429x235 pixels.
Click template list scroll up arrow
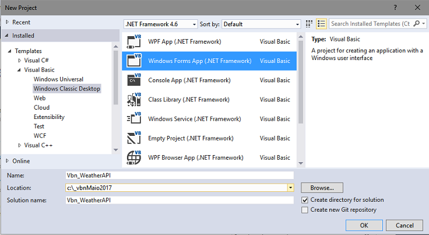click(x=301, y=36)
